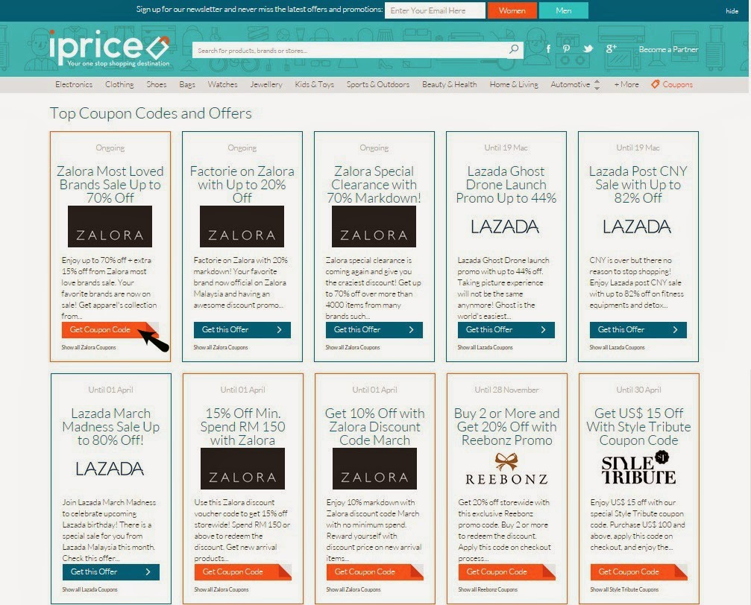Expand the + More categories menu
This screenshot has width=751, height=605.
coord(626,84)
